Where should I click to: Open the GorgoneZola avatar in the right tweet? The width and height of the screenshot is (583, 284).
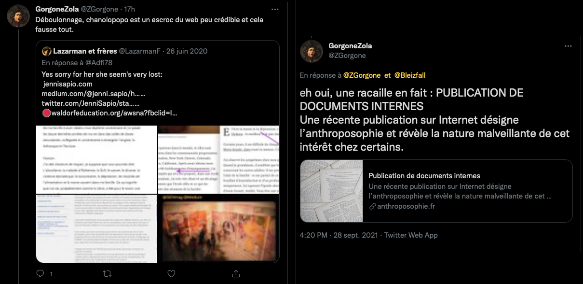(x=312, y=51)
